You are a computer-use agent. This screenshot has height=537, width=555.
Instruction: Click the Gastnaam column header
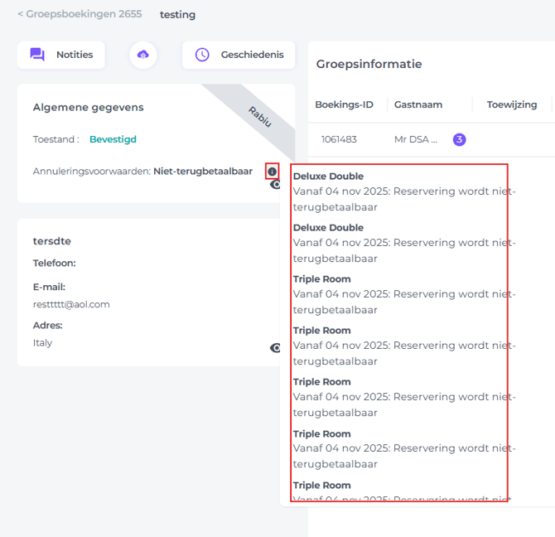coord(417,104)
